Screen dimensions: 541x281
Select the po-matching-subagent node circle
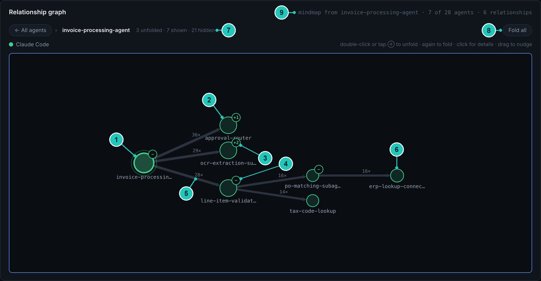(312, 175)
